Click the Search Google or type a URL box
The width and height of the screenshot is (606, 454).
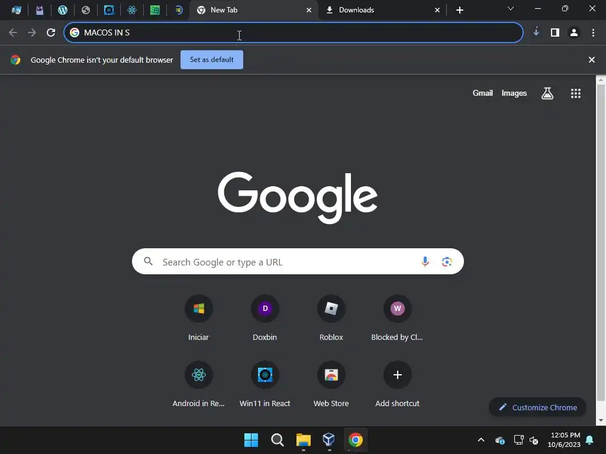(x=298, y=262)
